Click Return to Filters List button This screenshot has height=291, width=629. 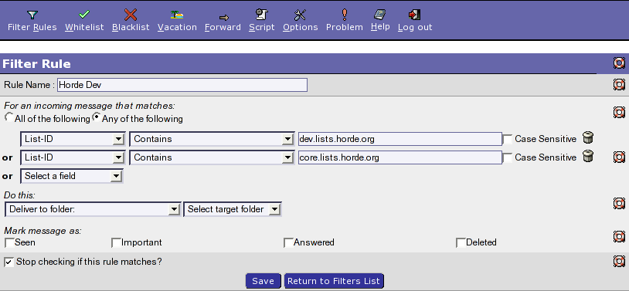click(334, 281)
